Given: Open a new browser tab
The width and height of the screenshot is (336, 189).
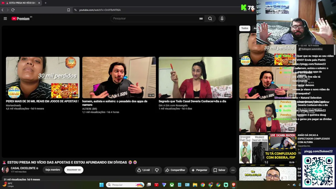Looking at the screenshot, I should [45, 3].
